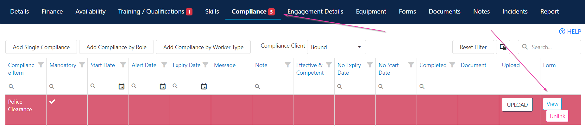Click Add Single Compliance button
The image size is (585, 126).
[x=41, y=47]
